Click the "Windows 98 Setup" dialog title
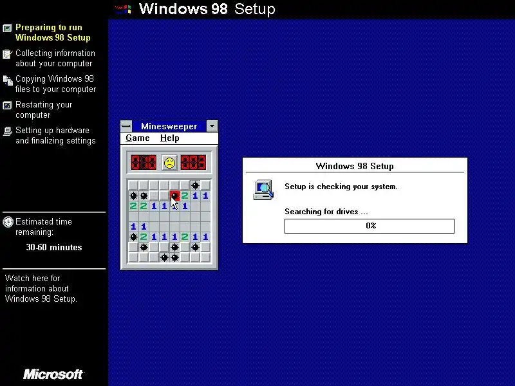515x386 pixels. pos(355,166)
